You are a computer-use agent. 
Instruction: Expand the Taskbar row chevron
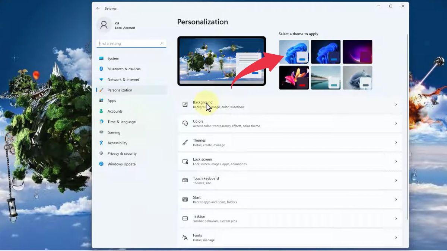(x=396, y=219)
